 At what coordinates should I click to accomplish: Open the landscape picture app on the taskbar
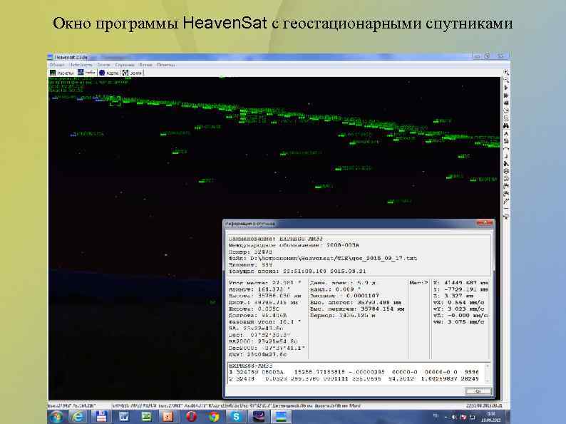(x=281, y=417)
